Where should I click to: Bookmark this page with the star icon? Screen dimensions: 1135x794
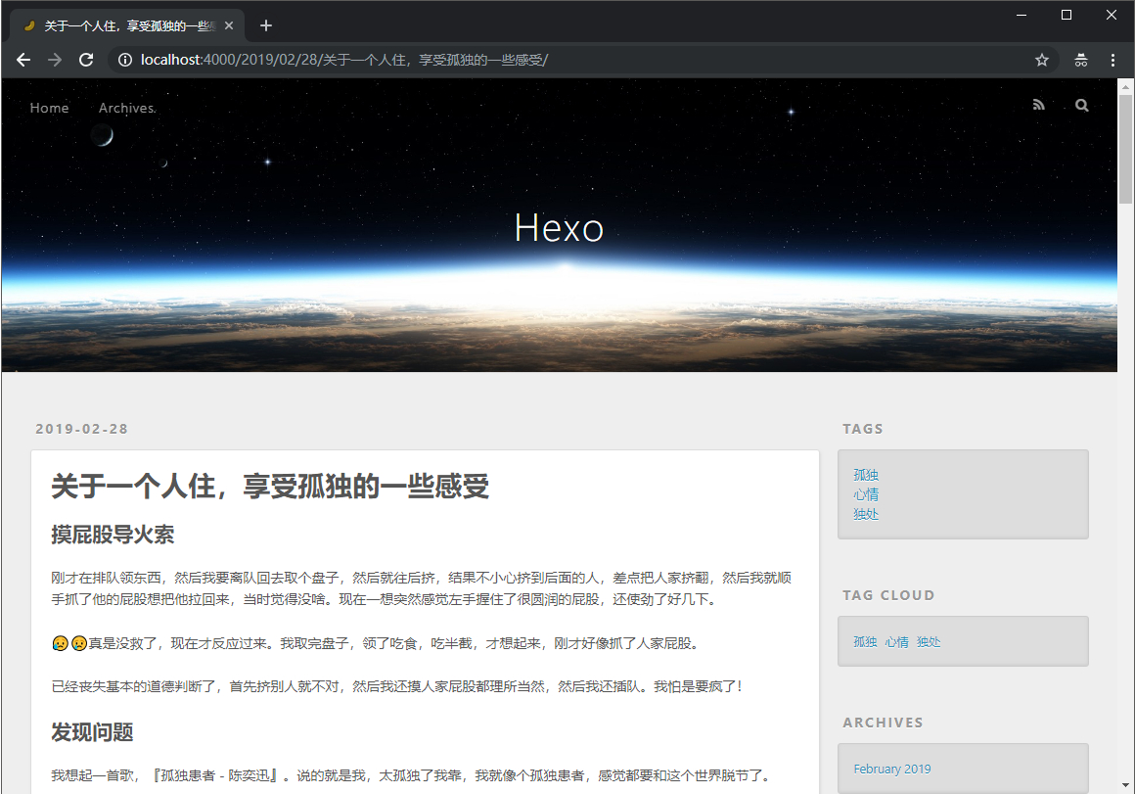coord(1042,60)
